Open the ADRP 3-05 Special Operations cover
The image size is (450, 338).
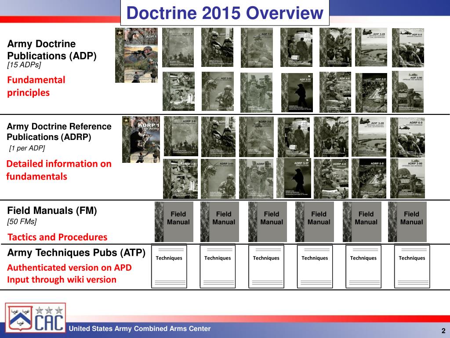[218, 179]
